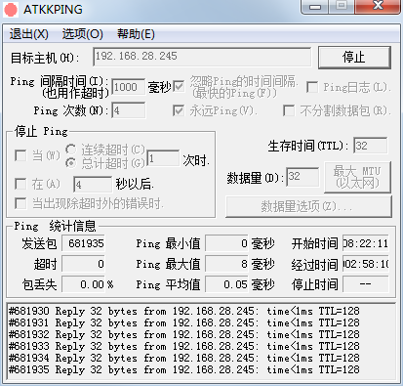
Task: Click the seconds field before 秒以后
Action: click(x=93, y=185)
